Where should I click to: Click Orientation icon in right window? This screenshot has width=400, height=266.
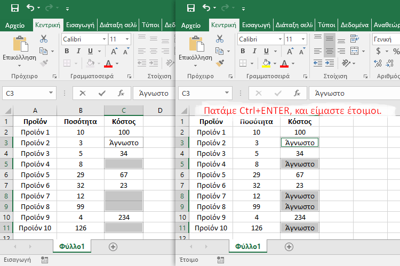pyautogui.click(x=346, y=63)
